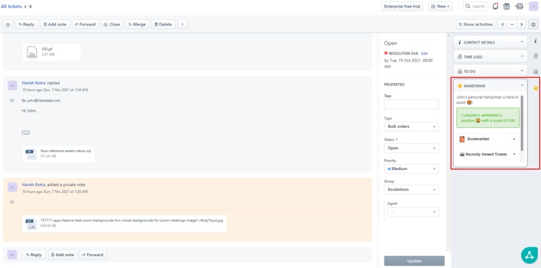Forward the ticket from the top toolbar
Image resolution: width=541 pixels, height=268 pixels.
coord(85,25)
